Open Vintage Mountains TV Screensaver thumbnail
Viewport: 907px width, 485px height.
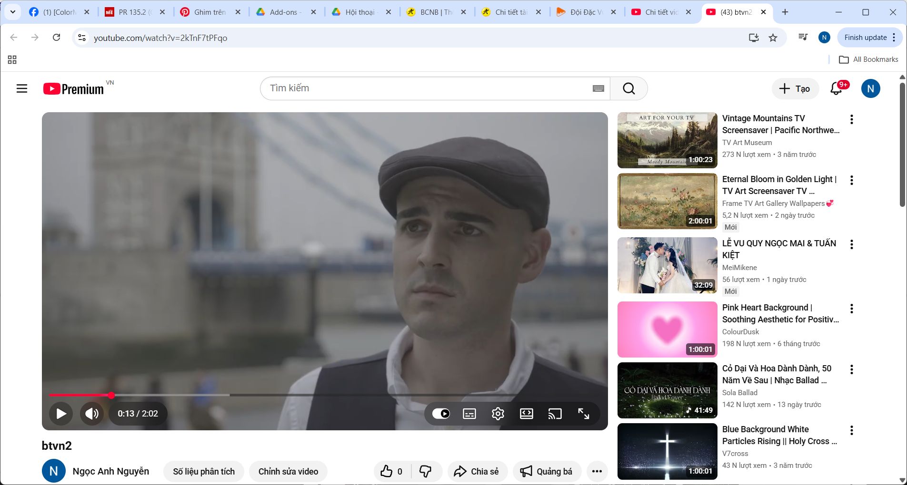668,140
